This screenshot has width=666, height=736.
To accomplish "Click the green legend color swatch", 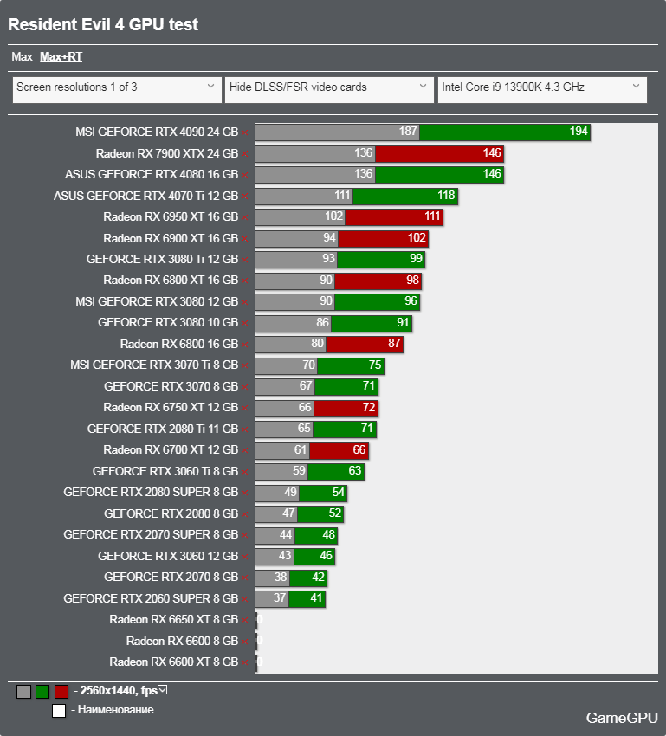I will coord(42,692).
